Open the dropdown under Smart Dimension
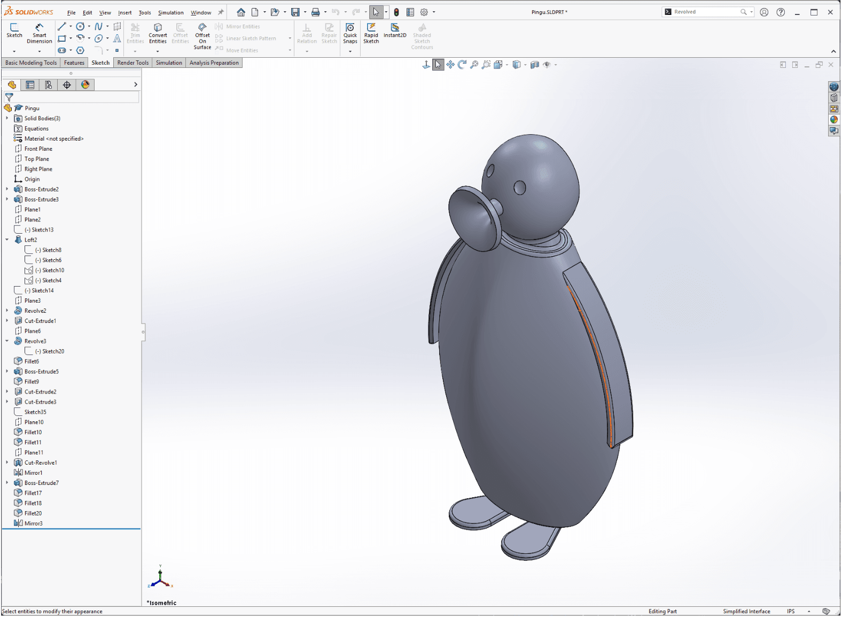The width and height of the screenshot is (842, 617). (40, 51)
